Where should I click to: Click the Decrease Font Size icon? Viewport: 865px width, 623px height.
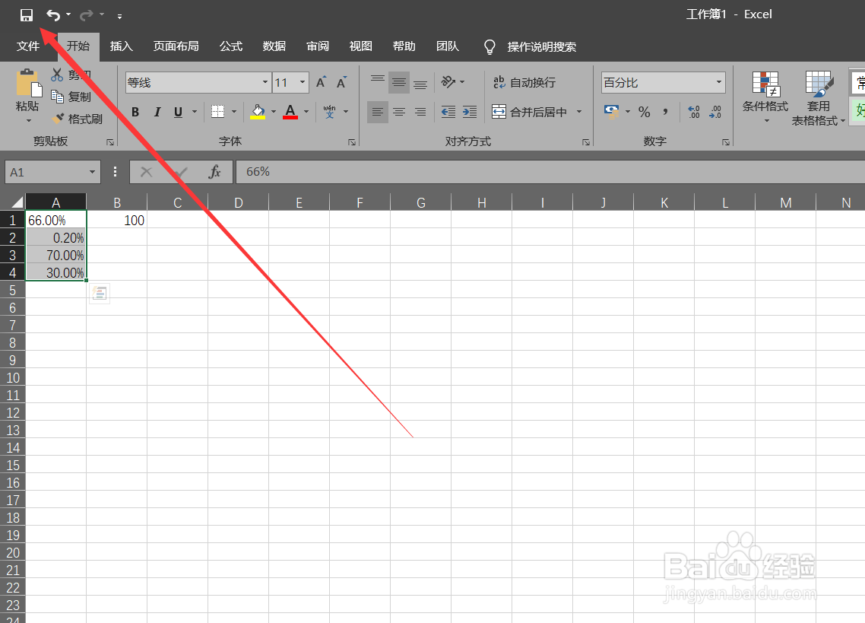(x=341, y=82)
